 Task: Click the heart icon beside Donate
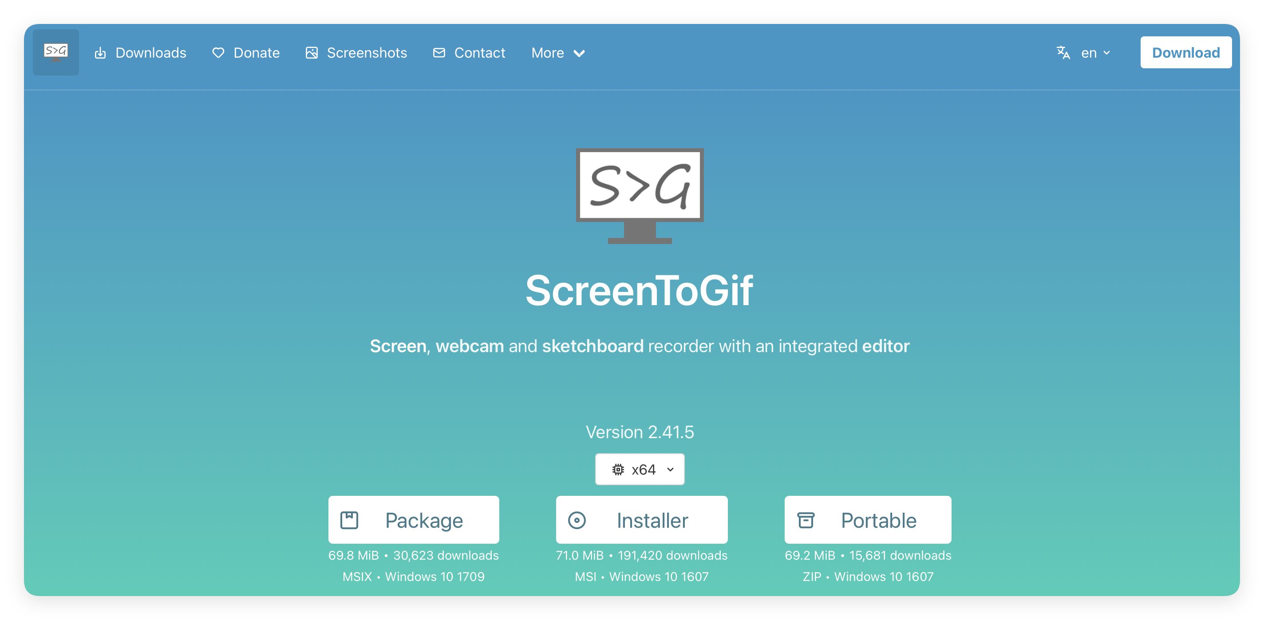[x=218, y=53]
